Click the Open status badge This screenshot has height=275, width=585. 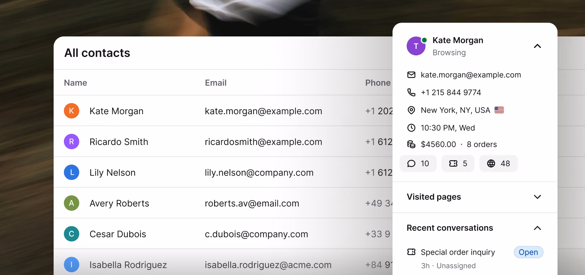click(x=528, y=252)
